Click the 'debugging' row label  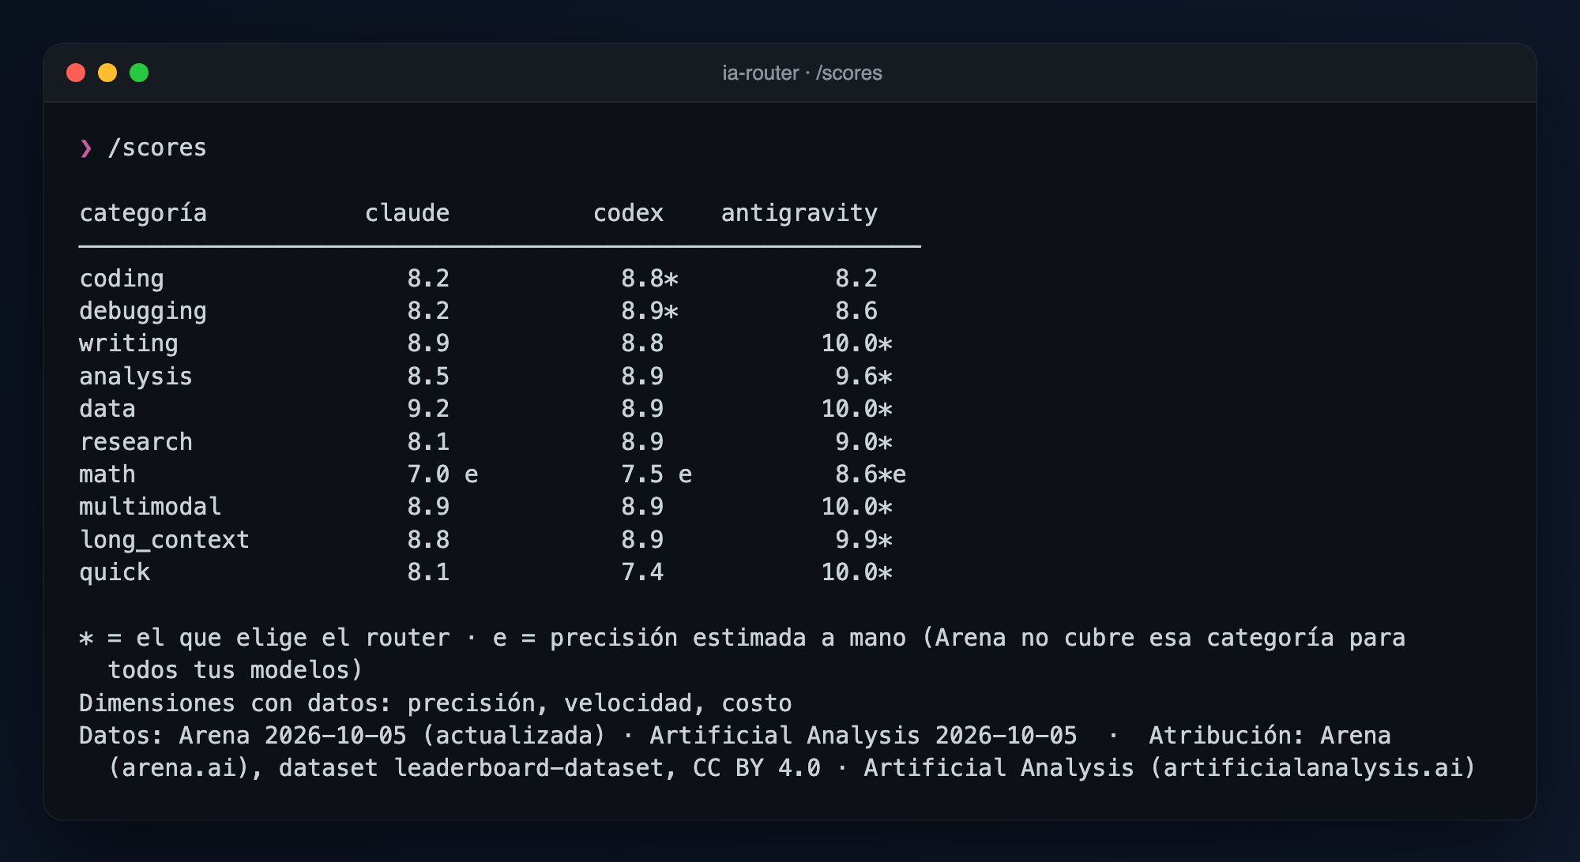143,311
